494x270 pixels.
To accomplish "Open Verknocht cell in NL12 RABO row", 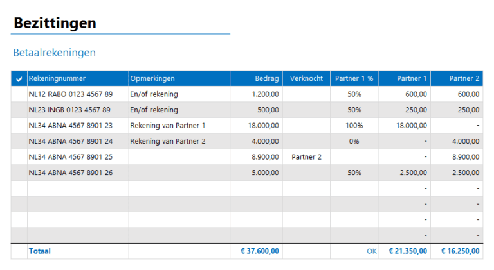I will [306, 94].
